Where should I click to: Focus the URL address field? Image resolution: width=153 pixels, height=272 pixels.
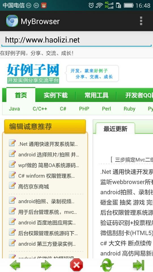76,40
